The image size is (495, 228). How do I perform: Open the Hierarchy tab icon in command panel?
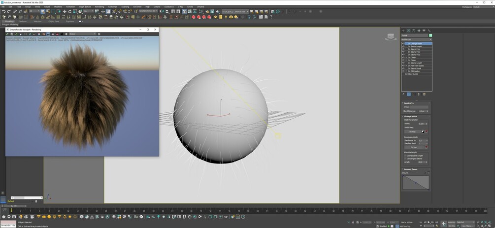pos(414,31)
